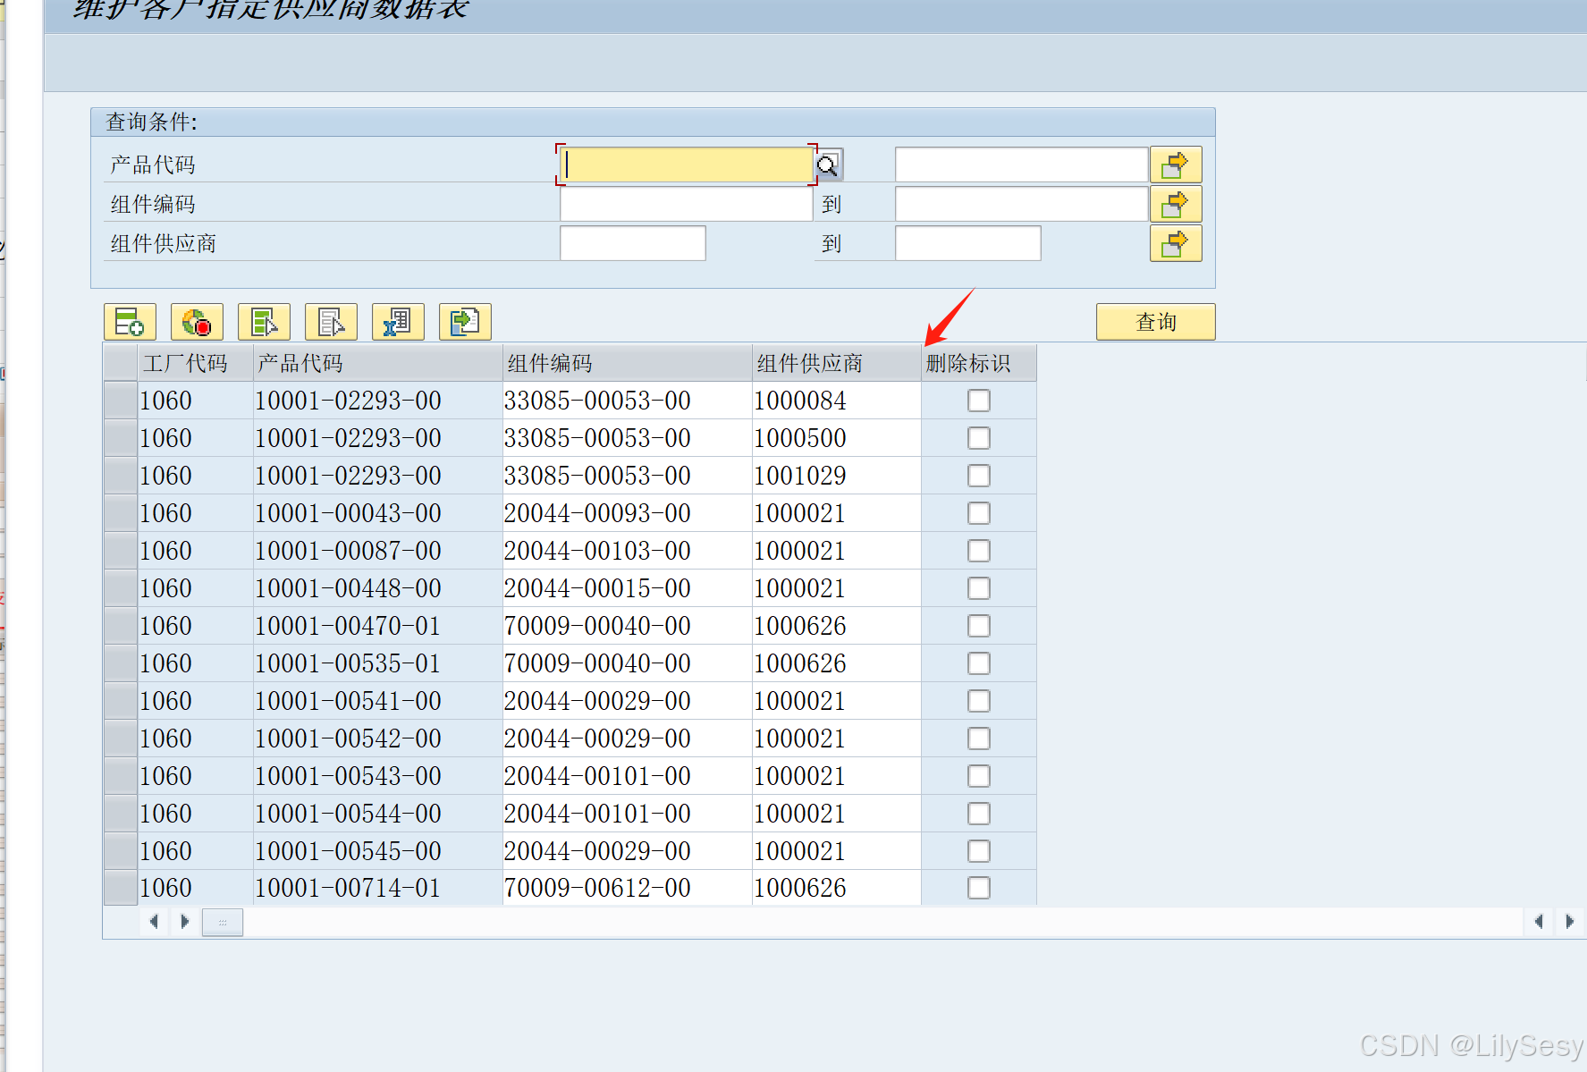This screenshot has width=1587, height=1072.
Task: Tick the 删除标识 box on the last row
Action: click(x=977, y=888)
